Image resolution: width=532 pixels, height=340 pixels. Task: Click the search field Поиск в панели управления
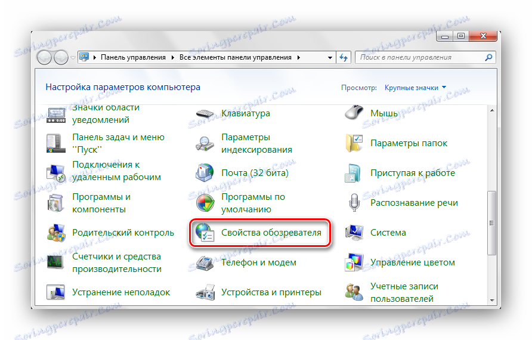pos(420,57)
